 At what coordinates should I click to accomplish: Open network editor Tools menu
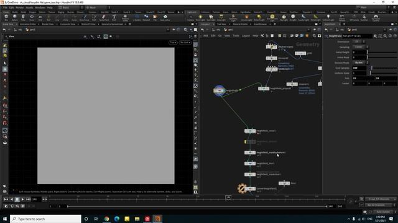236,36
